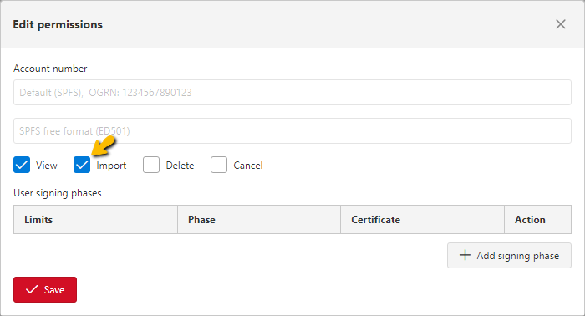585x316 pixels.
Task: Click the Delete label text
Action: (x=180, y=166)
